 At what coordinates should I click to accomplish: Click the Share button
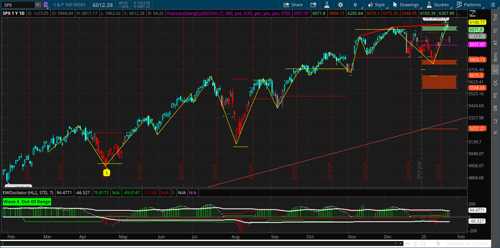tap(293, 5)
